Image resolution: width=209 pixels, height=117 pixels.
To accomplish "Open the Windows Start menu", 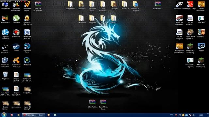I will [4, 115].
